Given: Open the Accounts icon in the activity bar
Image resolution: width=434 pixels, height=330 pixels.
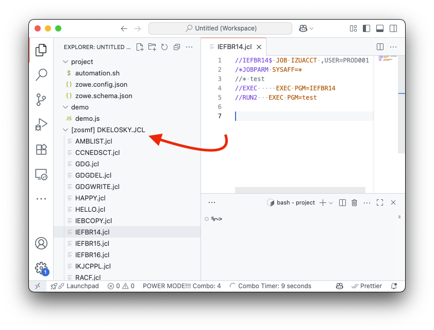Looking at the screenshot, I should pyautogui.click(x=41, y=244).
